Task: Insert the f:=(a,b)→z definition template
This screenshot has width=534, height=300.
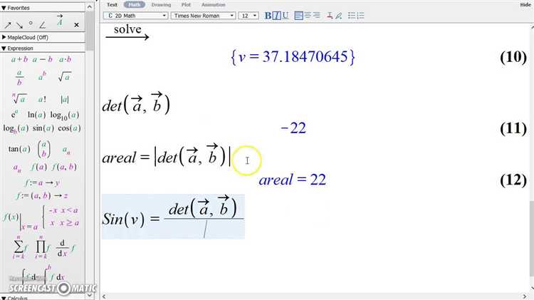Action: [x=42, y=196]
